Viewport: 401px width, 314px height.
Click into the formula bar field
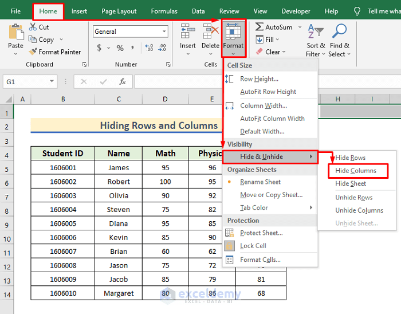268,81
